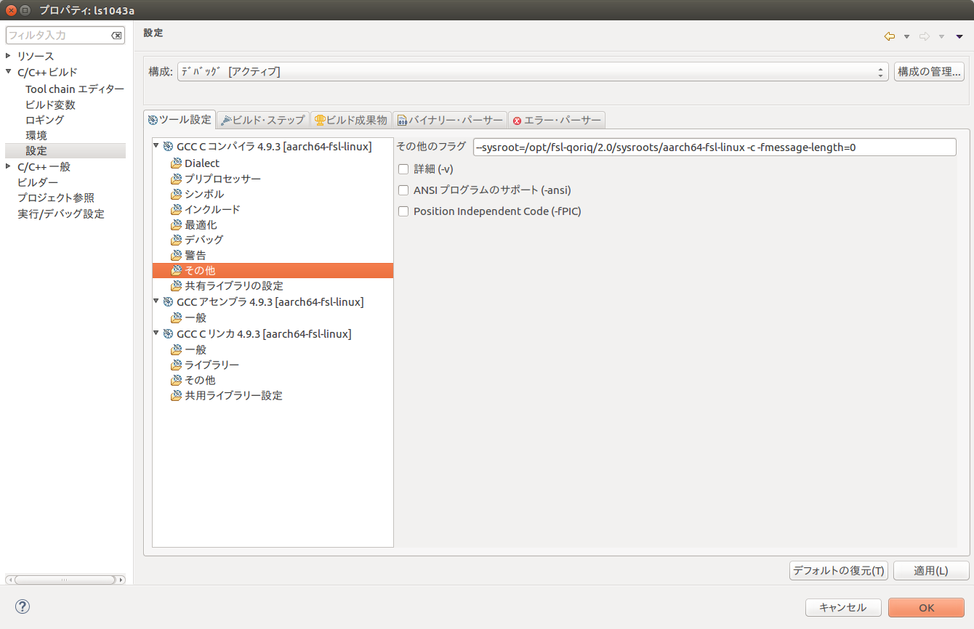Enable ANSI プログラムのサポート (-ansi)

click(403, 190)
